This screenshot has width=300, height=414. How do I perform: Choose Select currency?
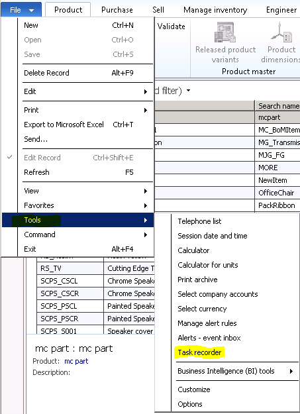click(202, 309)
